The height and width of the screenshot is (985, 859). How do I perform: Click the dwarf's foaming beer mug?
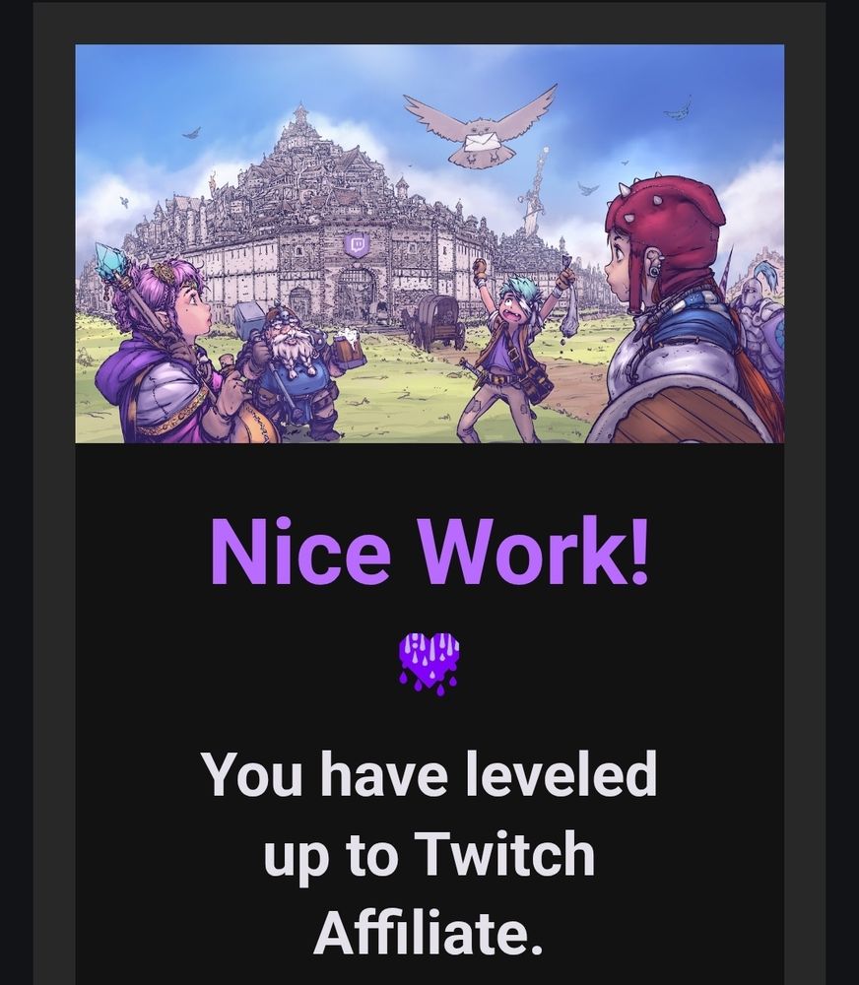[x=349, y=350]
